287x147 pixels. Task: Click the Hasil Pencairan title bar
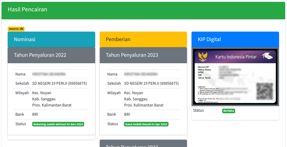pyautogui.click(x=143, y=10)
